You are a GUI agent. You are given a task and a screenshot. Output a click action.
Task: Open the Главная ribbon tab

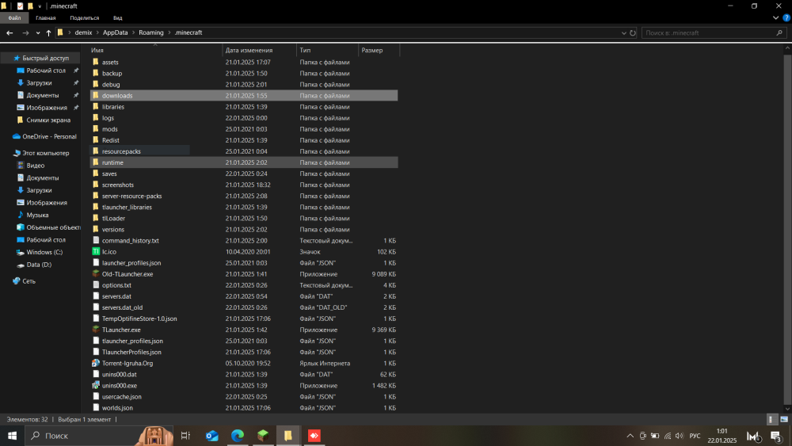click(x=45, y=17)
